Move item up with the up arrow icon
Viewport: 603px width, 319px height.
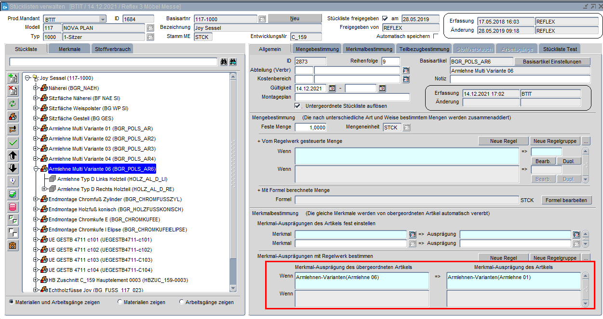[x=13, y=155]
